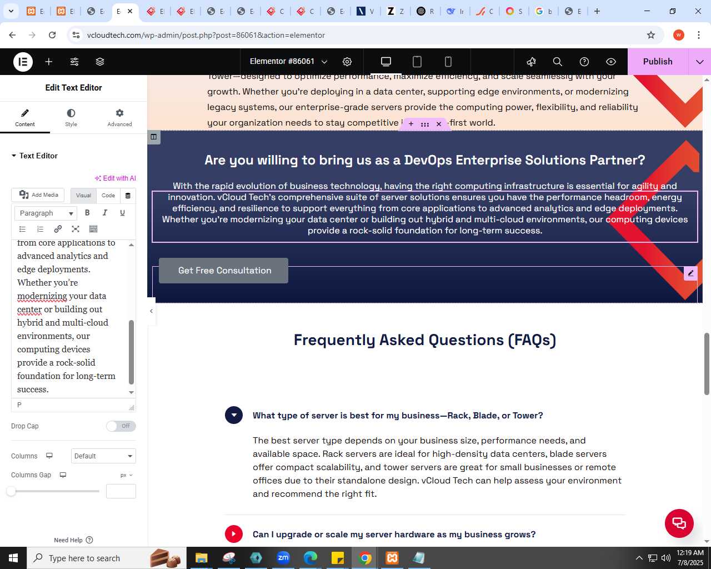Open the Windows Start menu
Image resolution: width=711 pixels, height=569 pixels.
click(x=13, y=558)
